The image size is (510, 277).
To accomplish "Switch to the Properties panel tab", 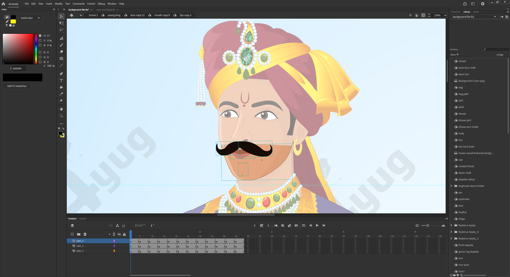I will (x=455, y=12).
